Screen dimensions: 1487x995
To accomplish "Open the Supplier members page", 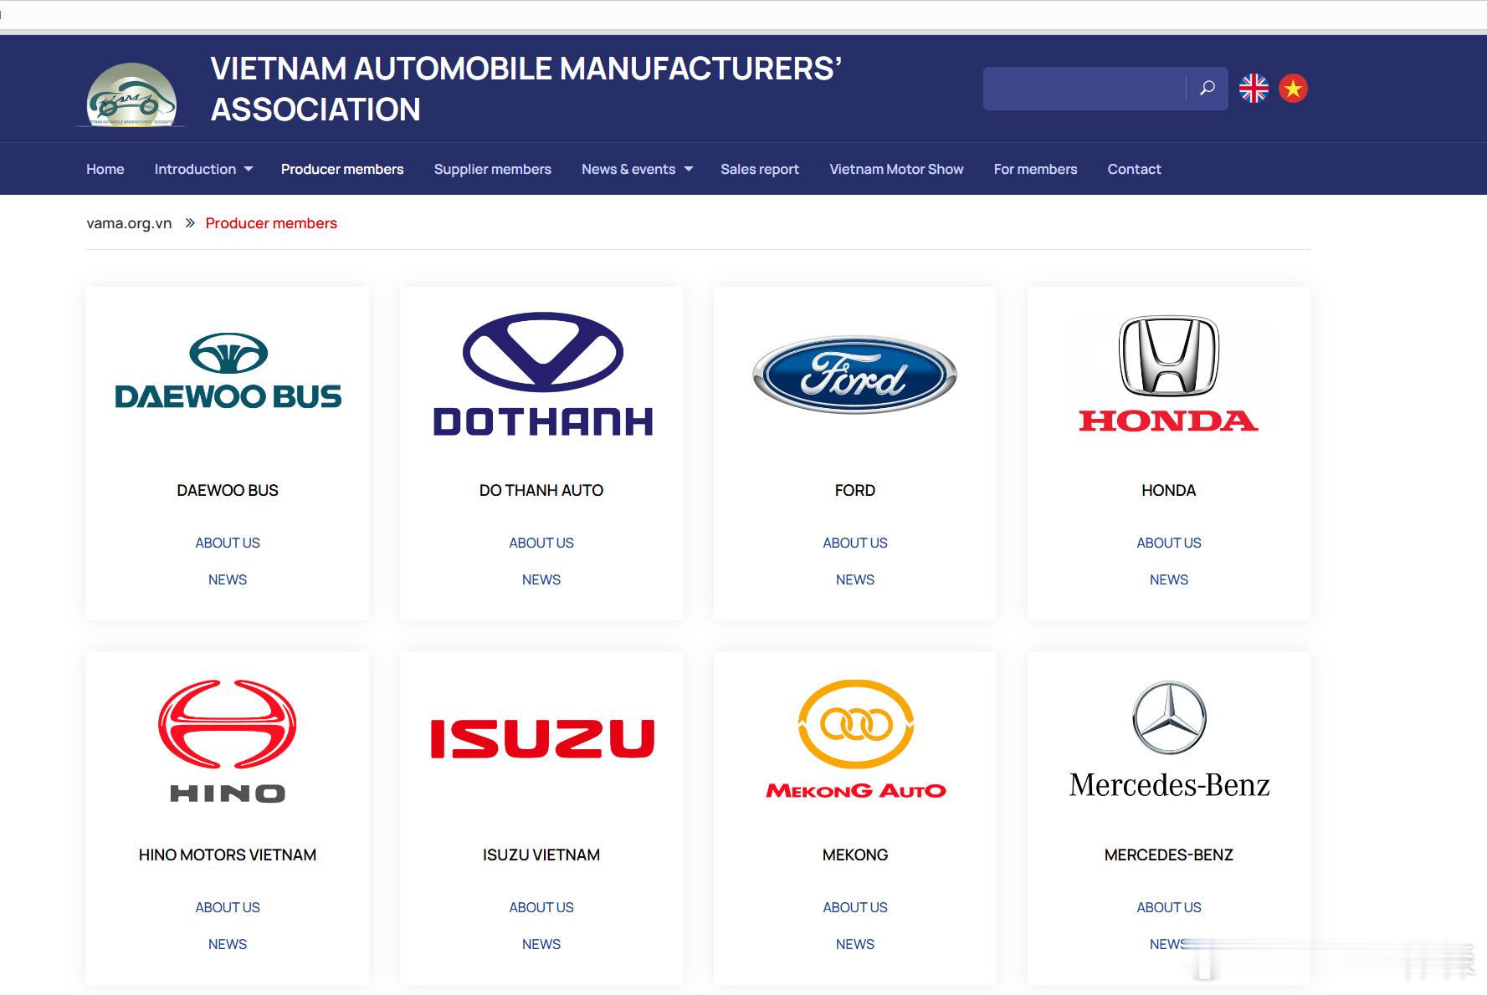I will [492, 169].
